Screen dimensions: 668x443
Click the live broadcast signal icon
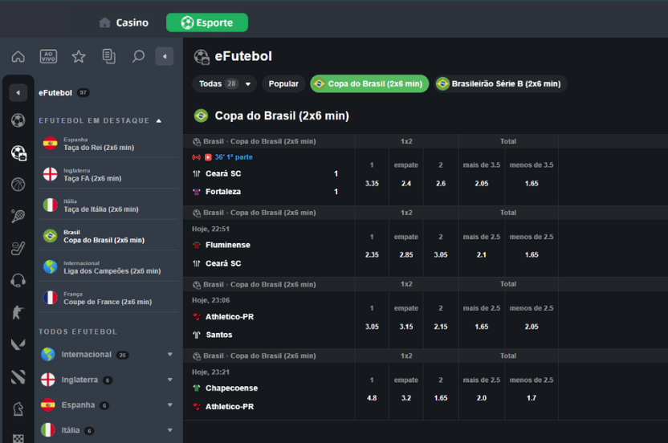pyautogui.click(x=197, y=157)
